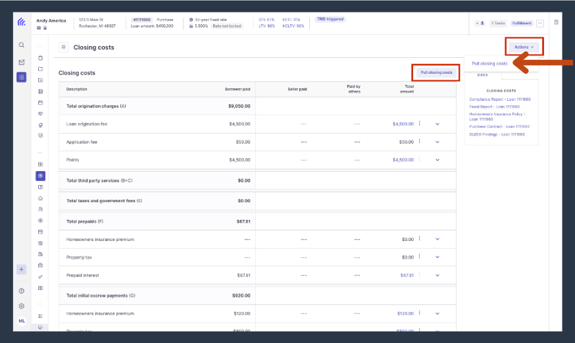The image size is (575, 343).
Task: Open the inbox tasks icon in sidebar
Action: click(x=22, y=62)
